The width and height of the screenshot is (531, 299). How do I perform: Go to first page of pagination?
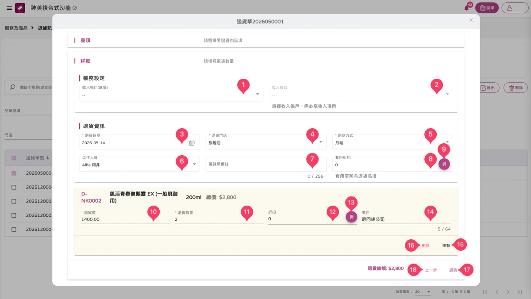point(486,292)
